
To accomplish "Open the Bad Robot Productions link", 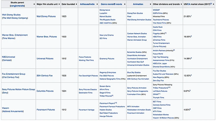I will (x=108, y=113).
